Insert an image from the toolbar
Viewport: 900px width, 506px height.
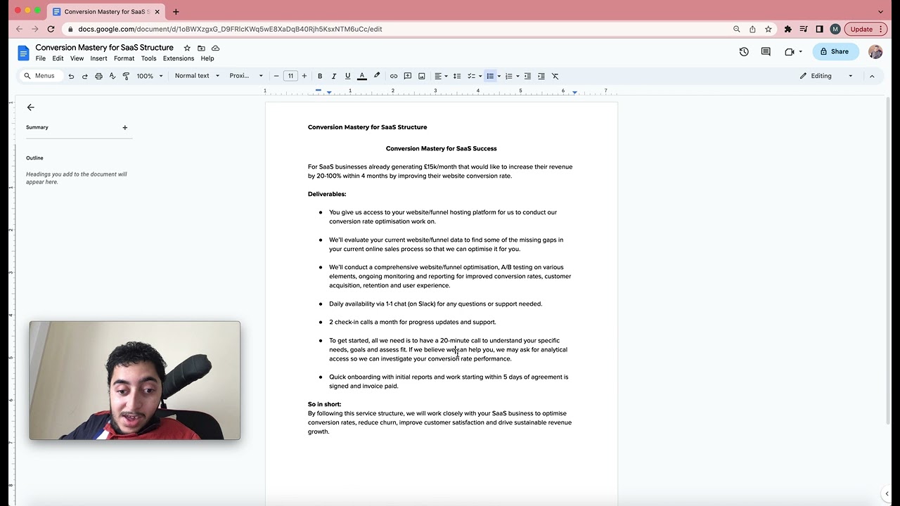422,76
